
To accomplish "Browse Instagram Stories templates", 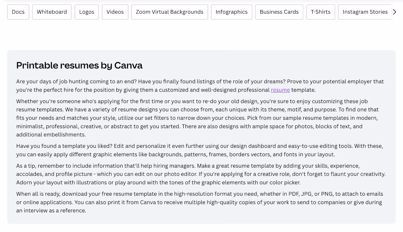I will click(365, 12).
